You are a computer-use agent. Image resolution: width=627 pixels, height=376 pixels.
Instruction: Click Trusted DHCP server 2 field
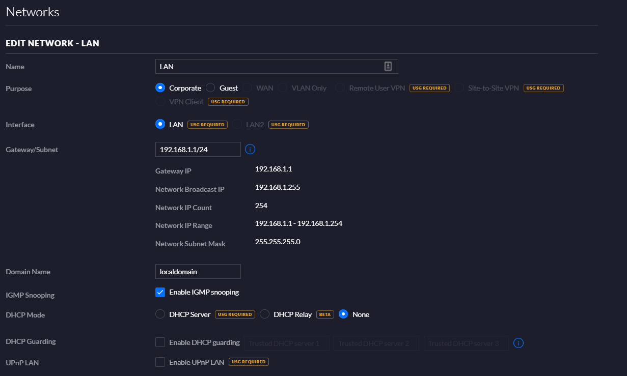376,343
